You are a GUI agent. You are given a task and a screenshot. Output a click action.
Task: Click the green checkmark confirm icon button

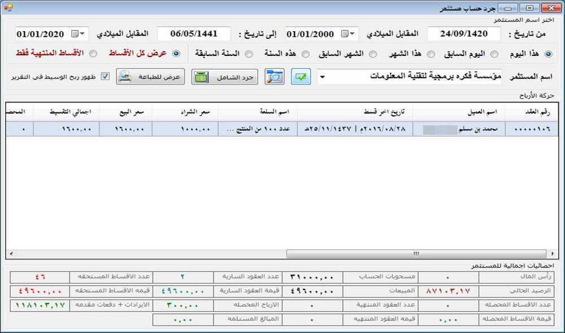301,77
